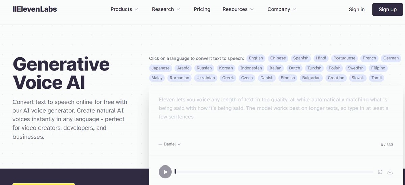The width and height of the screenshot is (405, 185).
Task: Pick Italian as the language
Action: click(x=275, y=68)
